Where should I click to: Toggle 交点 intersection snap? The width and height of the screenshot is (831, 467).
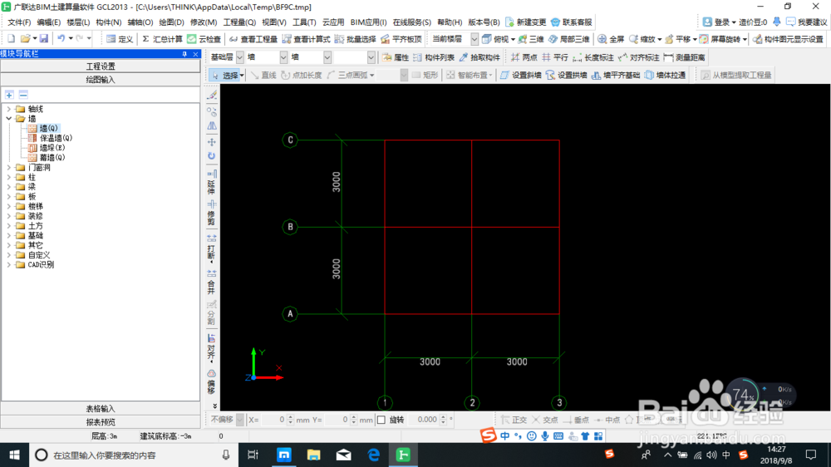(545, 420)
